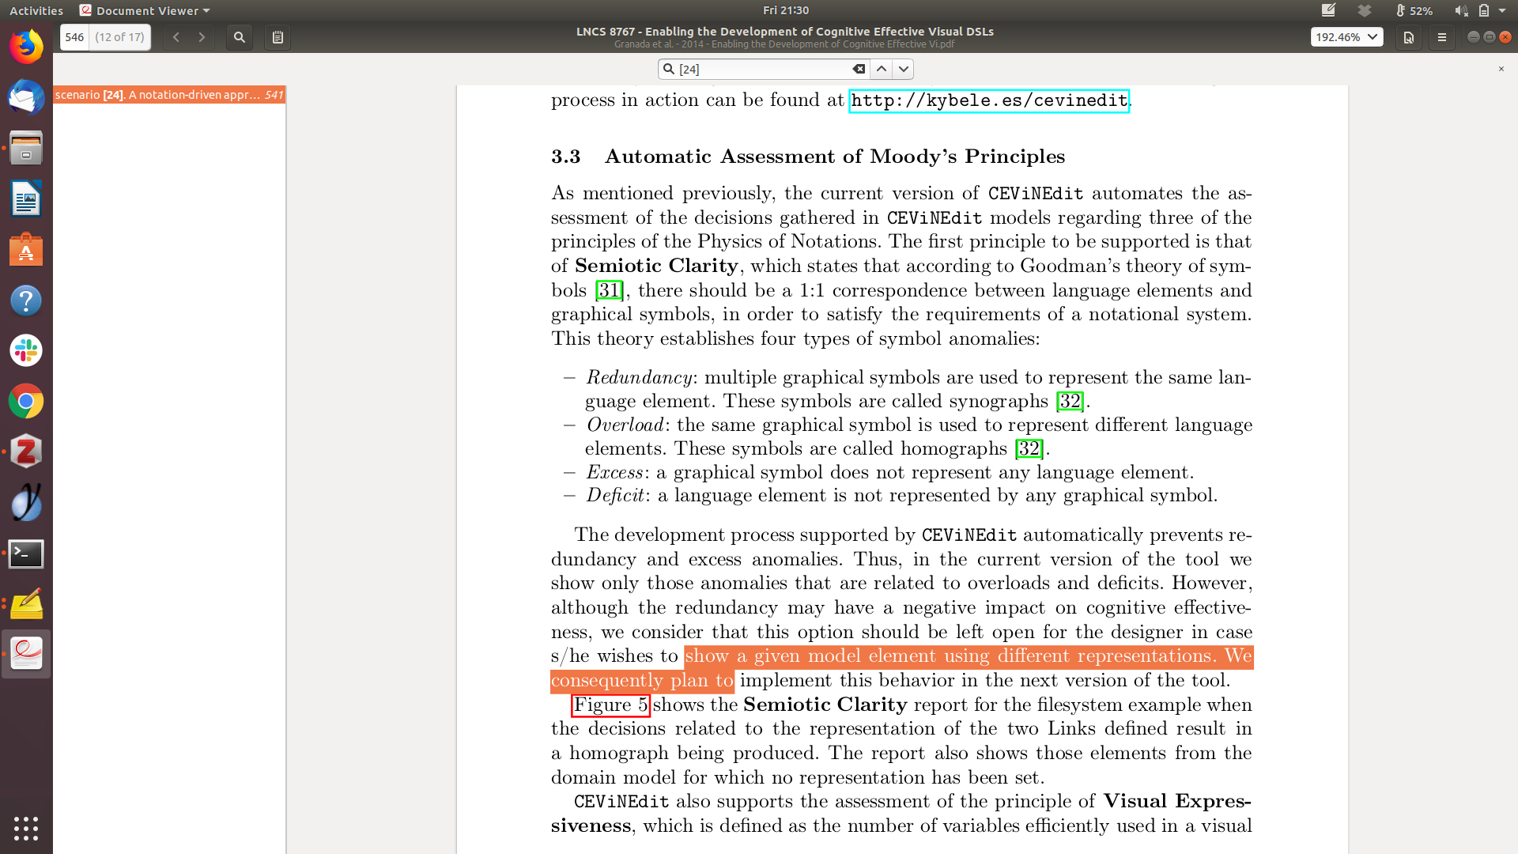Open the Activities overview

pos(36,10)
